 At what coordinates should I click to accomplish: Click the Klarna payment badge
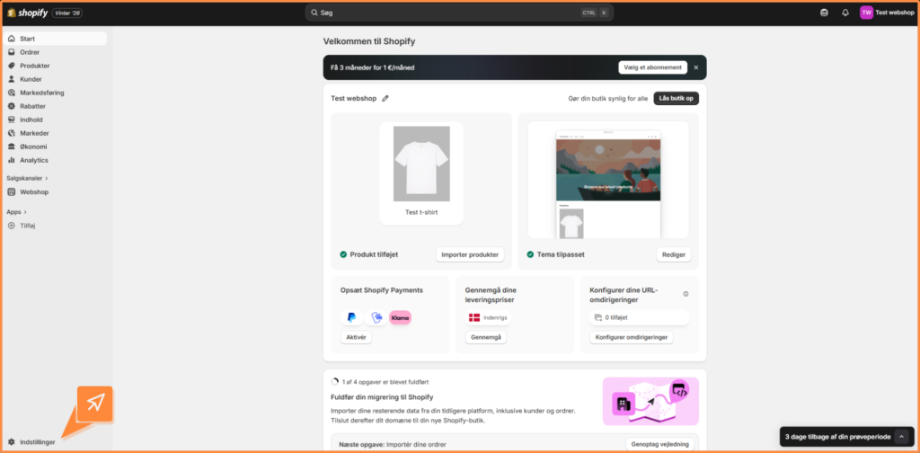click(x=400, y=318)
